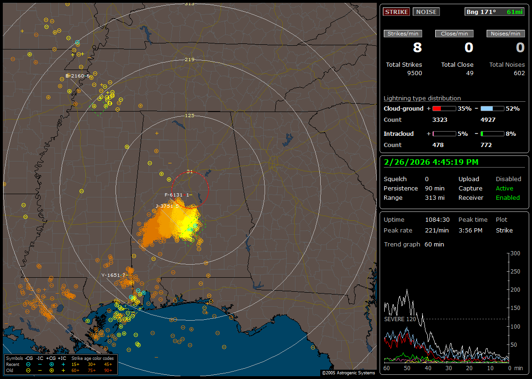Viewport: 532px width, 379px height.
Task: Click the positive cloud-ground red bar
Action: 444,108
